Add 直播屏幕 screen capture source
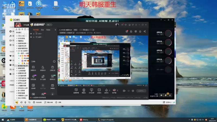This screenshot has width=217, height=122. tap(76, 91)
